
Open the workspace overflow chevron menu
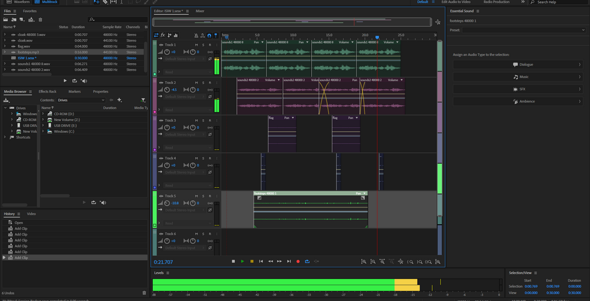(x=523, y=2)
